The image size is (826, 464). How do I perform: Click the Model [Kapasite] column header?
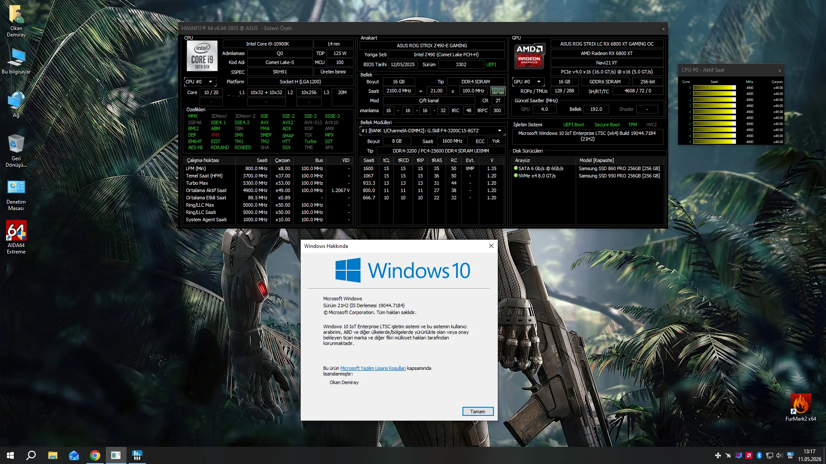tap(619, 160)
